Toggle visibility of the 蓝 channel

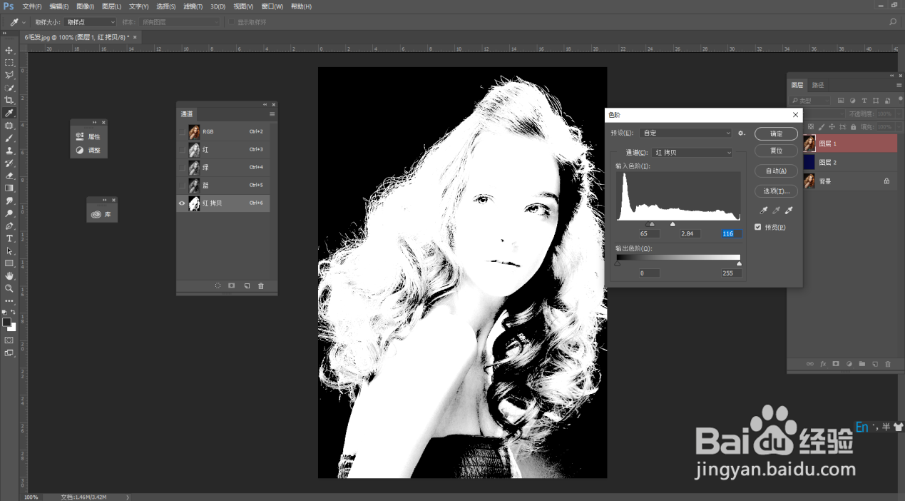pyautogui.click(x=182, y=186)
